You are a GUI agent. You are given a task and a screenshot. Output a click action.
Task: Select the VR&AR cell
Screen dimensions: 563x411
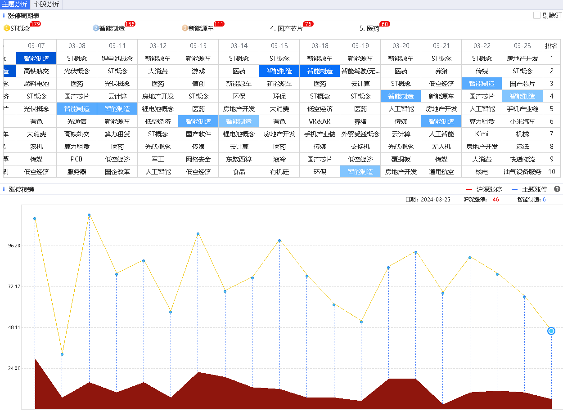[320, 121]
